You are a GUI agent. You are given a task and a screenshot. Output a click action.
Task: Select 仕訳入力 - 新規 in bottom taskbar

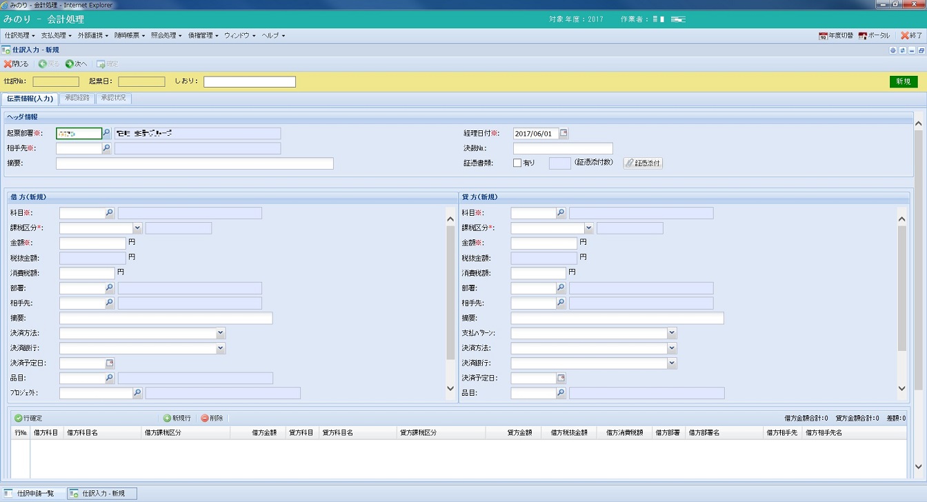coord(102,494)
